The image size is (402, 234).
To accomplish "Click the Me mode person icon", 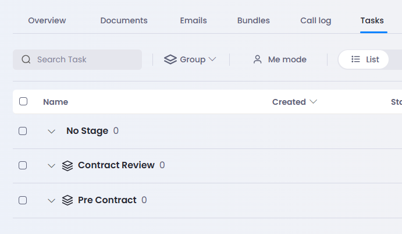I will 257,59.
